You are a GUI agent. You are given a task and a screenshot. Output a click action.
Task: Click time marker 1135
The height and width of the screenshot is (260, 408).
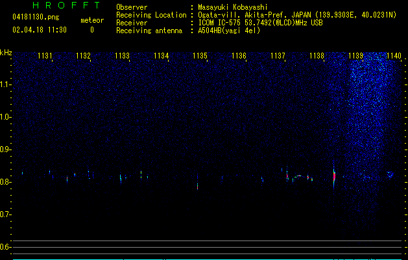[200, 56]
